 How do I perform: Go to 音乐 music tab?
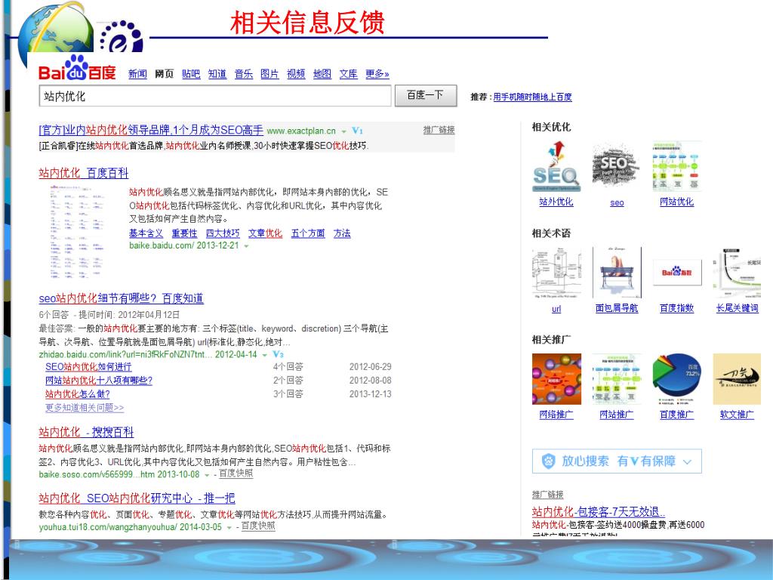click(244, 74)
